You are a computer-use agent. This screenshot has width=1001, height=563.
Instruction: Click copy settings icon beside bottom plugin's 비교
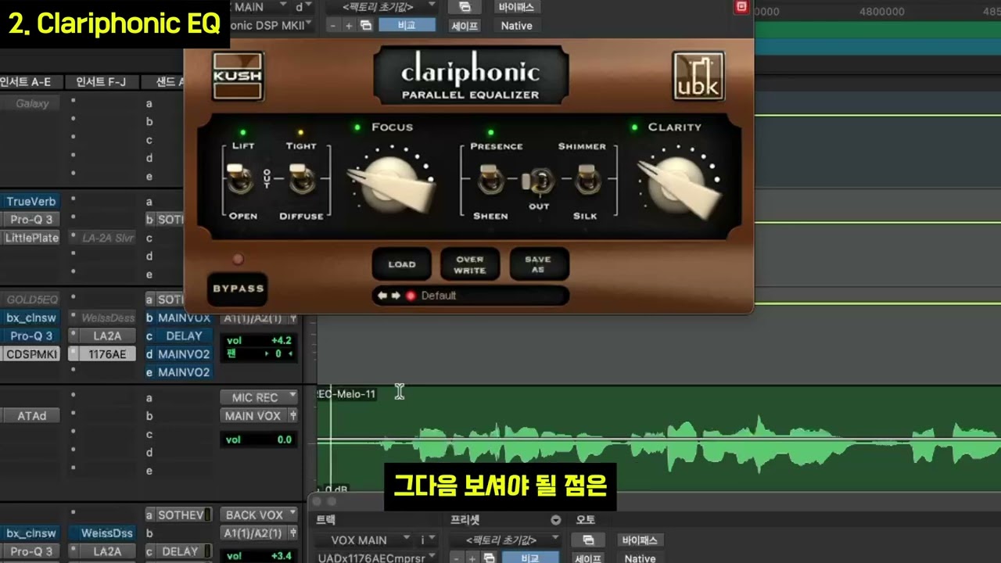489,558
